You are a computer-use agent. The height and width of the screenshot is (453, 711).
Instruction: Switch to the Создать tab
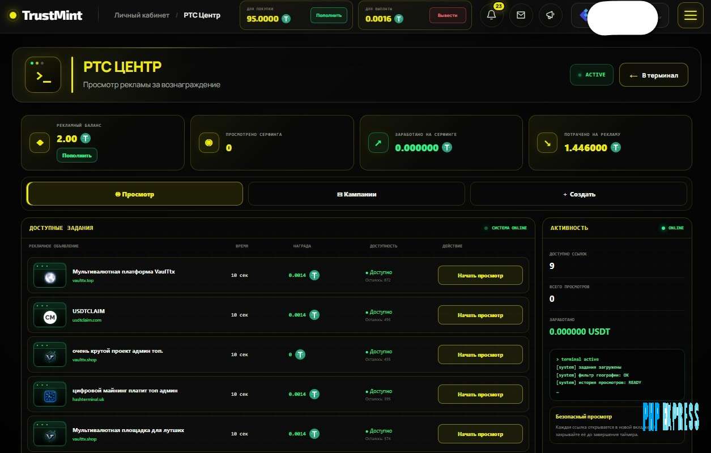[578, 194]
